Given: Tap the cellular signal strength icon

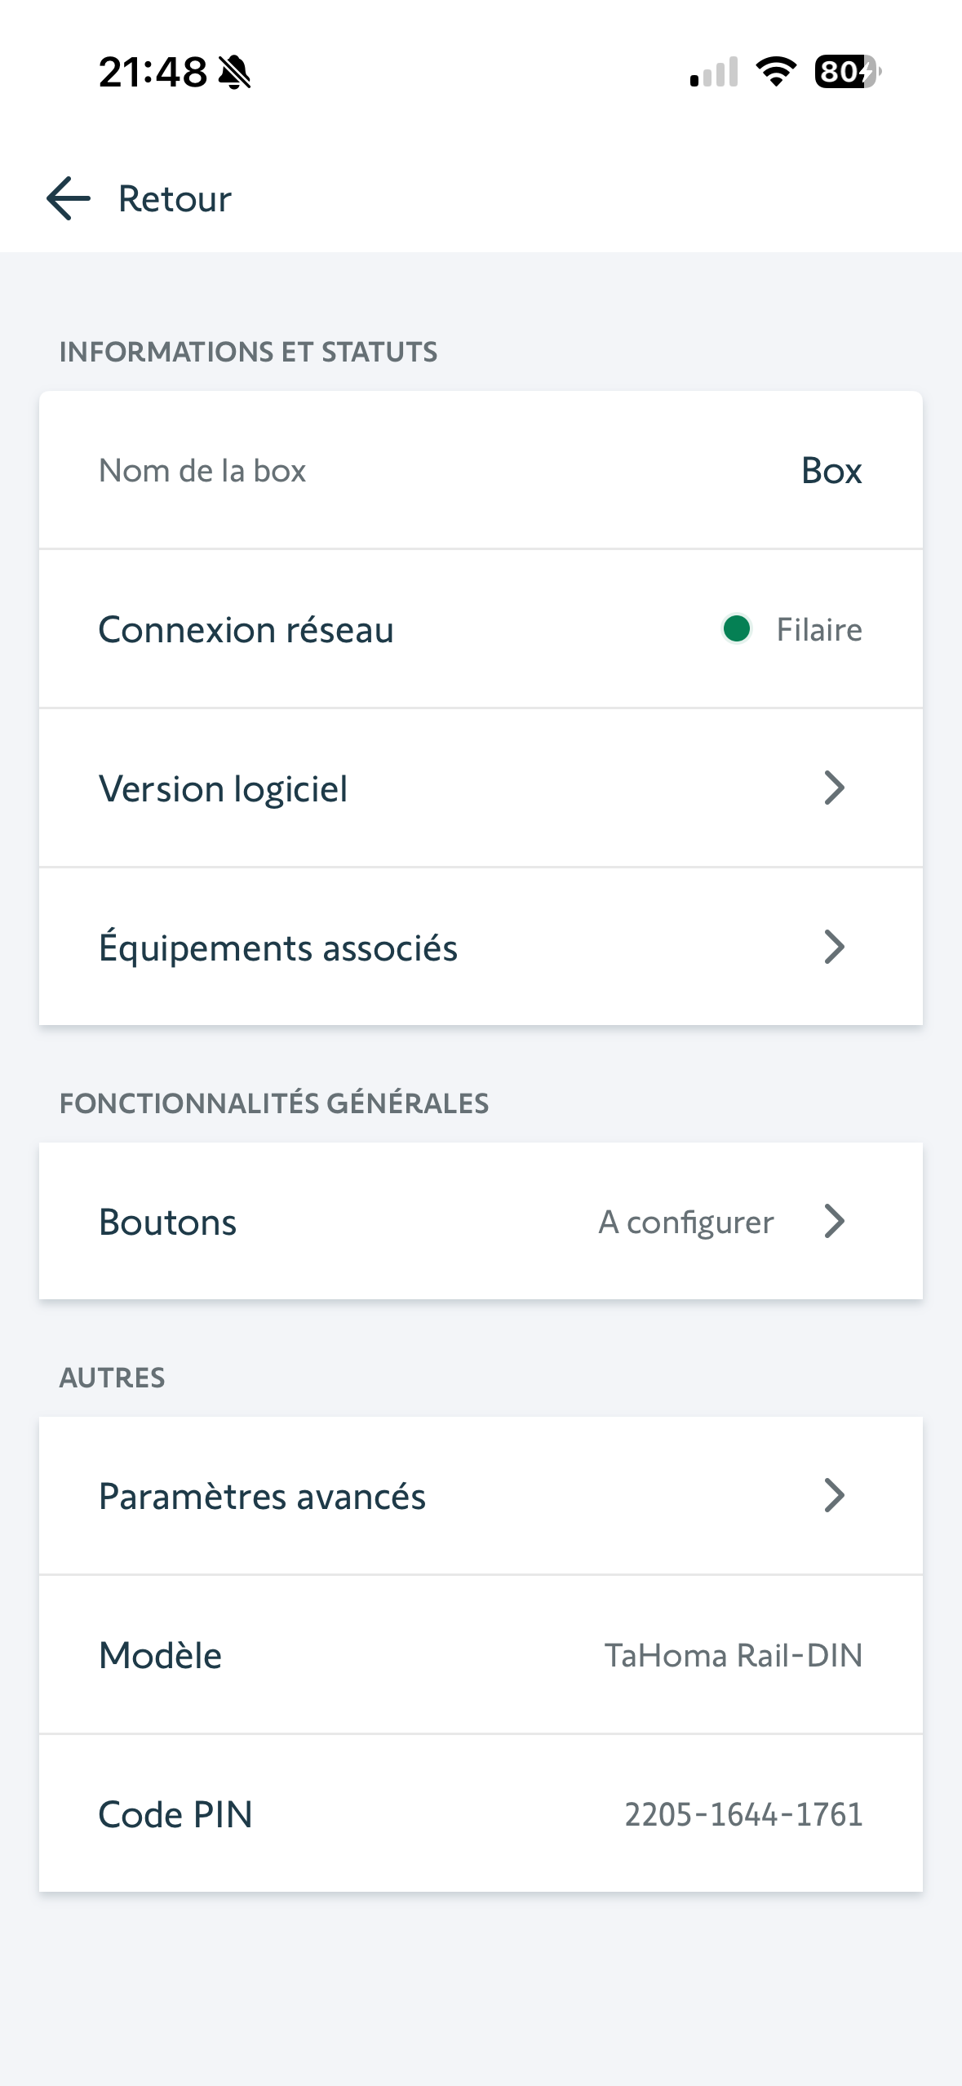Looking at the screenshot, I should [714, 73].
